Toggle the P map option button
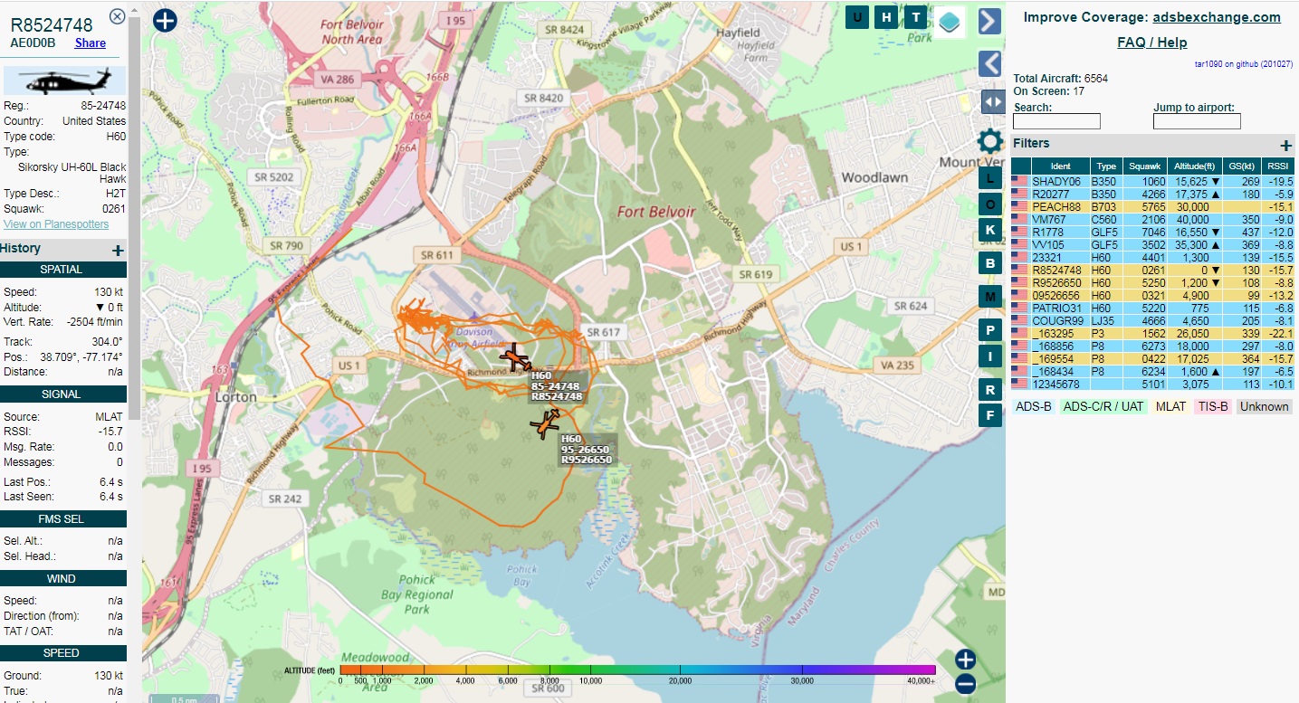This screenshot has width=1299, height=703. coord(990,331)
